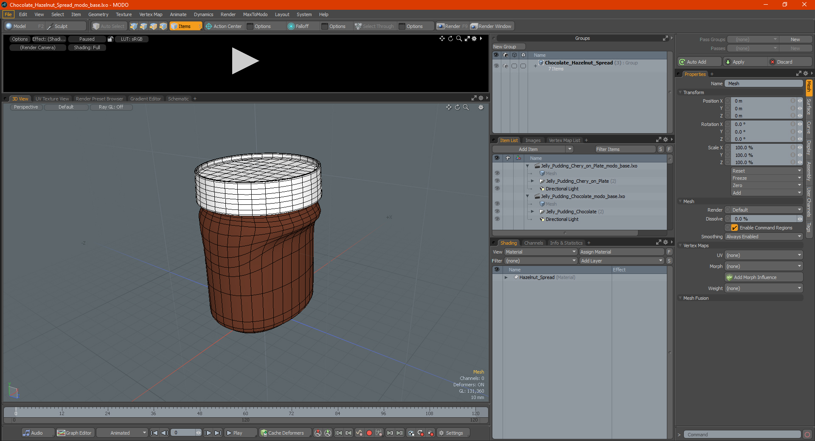The width and height of the screenshot is (815, 441).
Task: Click the Mesh Name input field
Action: [x=764, y=84]
